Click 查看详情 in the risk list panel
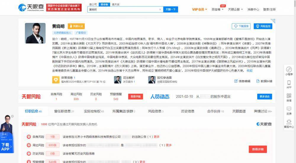The width and height of the screenshot is (296, 163). [x=258, y=149]
